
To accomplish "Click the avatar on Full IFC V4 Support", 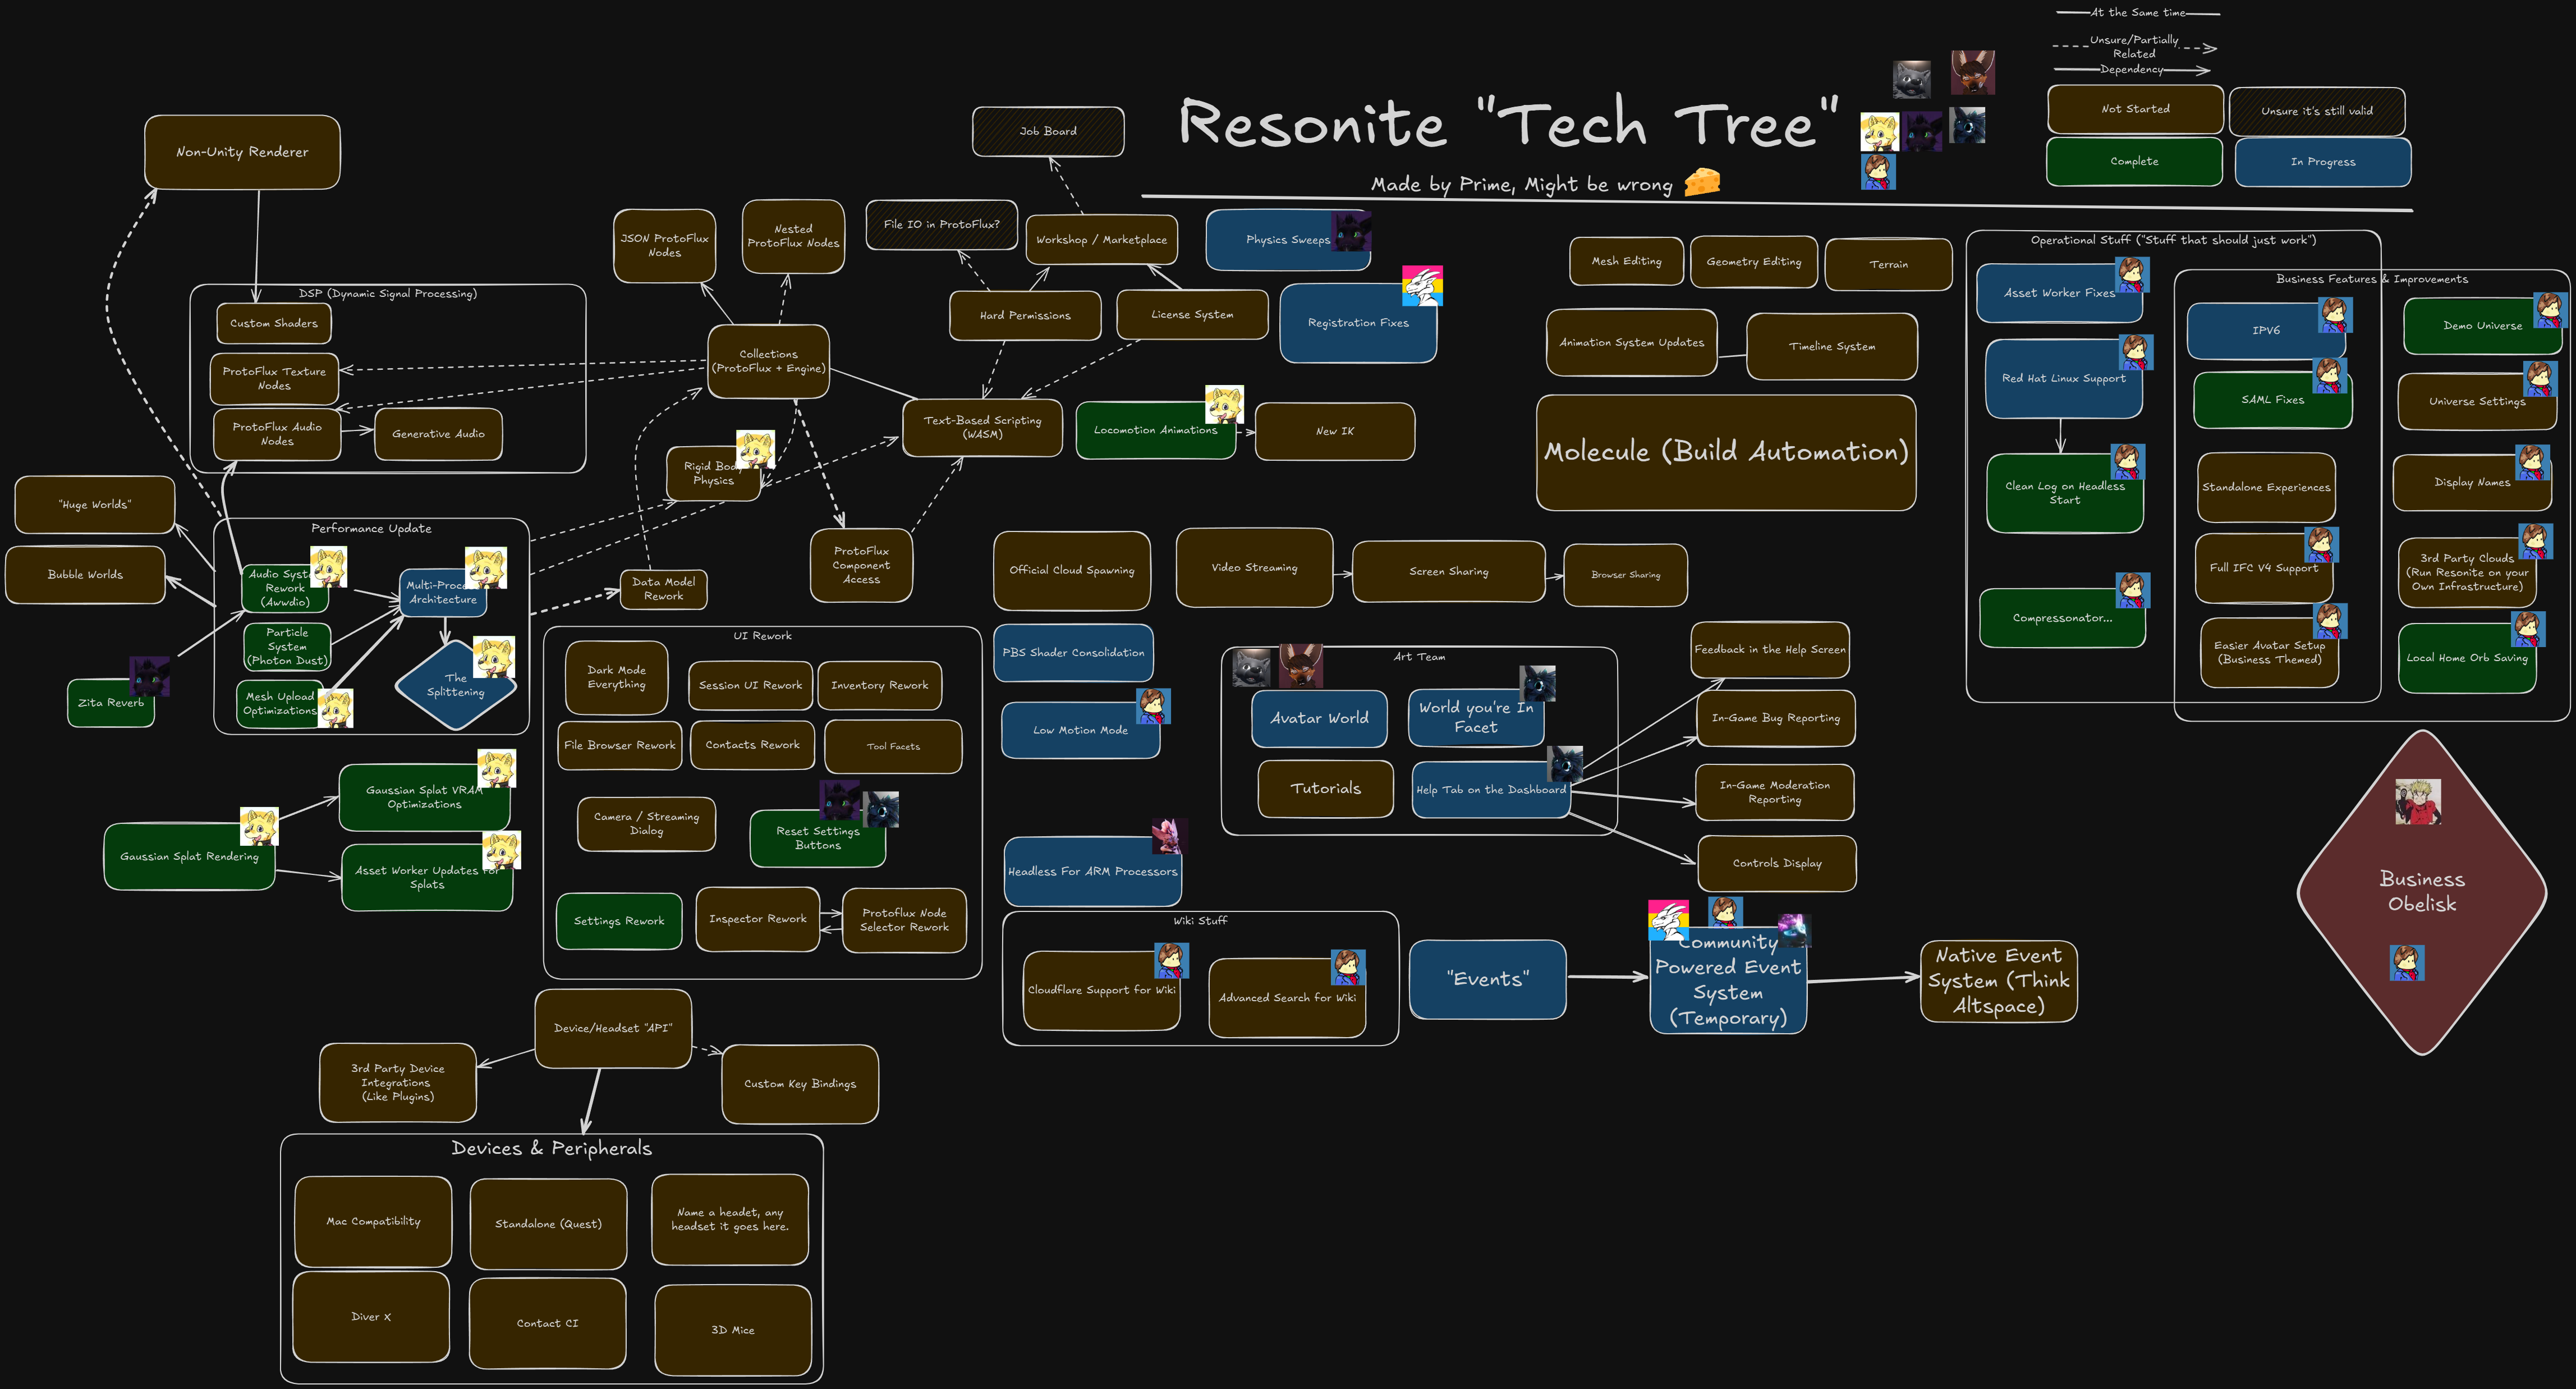I will [x=2321, y=545].
